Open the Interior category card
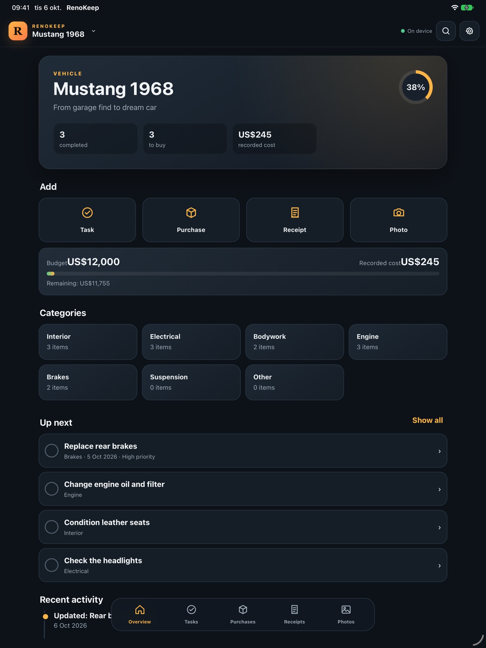The image size is (486, 648). tap(88, 342)
